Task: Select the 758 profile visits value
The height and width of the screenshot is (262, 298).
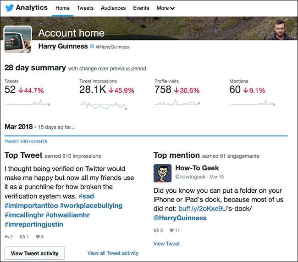Action: [x=163, y=89]
